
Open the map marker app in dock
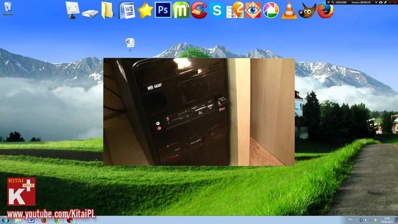[235, 10]
